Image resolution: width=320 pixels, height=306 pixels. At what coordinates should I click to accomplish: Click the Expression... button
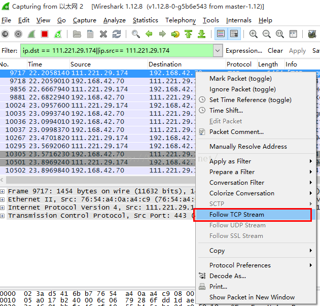pyautogui.click(x=244, y=51)
